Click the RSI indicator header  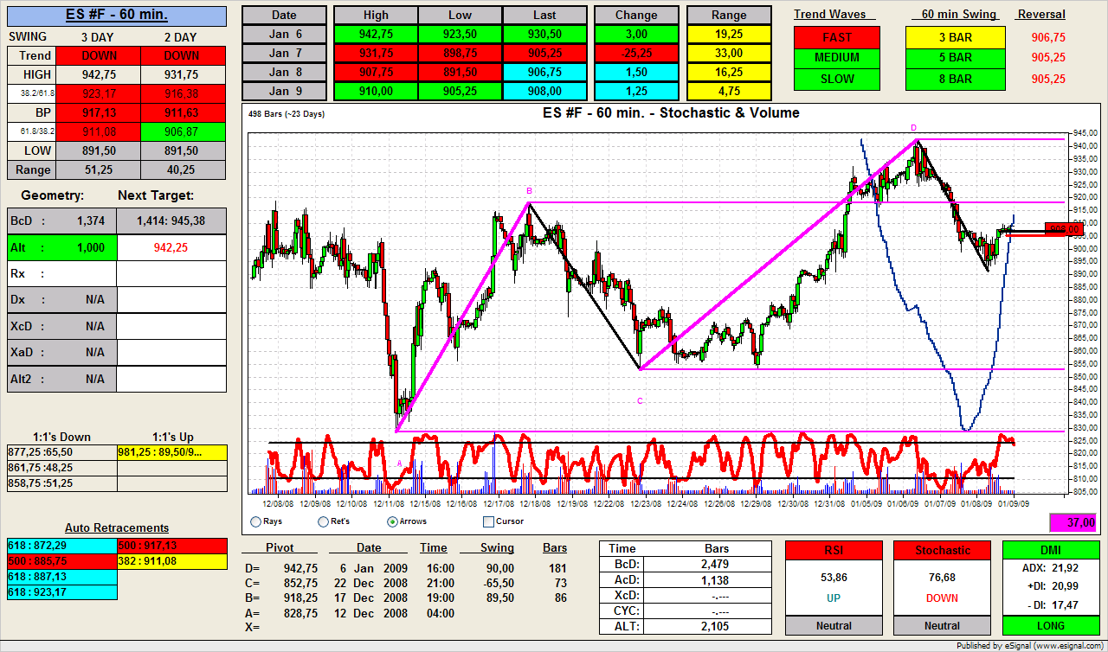[x=834, y=550]
